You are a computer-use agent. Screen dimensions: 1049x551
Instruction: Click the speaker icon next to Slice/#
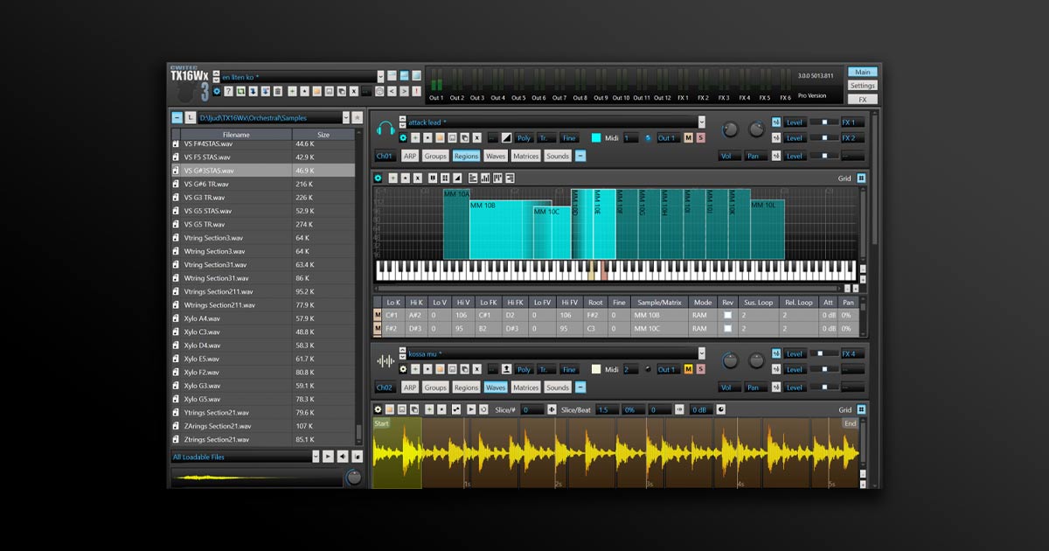pyautogui.click(x=552, y=408)
